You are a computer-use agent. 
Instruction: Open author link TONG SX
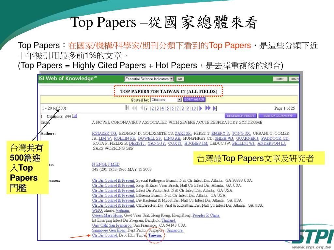[241, 133]
